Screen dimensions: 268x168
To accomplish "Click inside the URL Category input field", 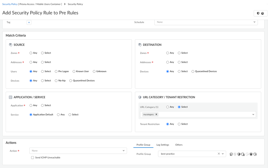I will 204,114.
